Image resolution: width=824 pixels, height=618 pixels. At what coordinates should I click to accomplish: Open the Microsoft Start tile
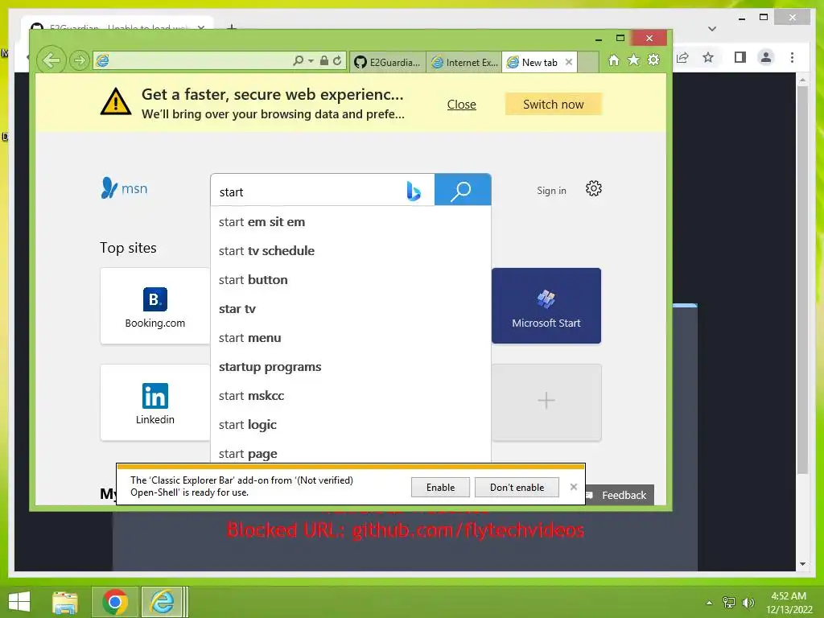click(546, 306)
